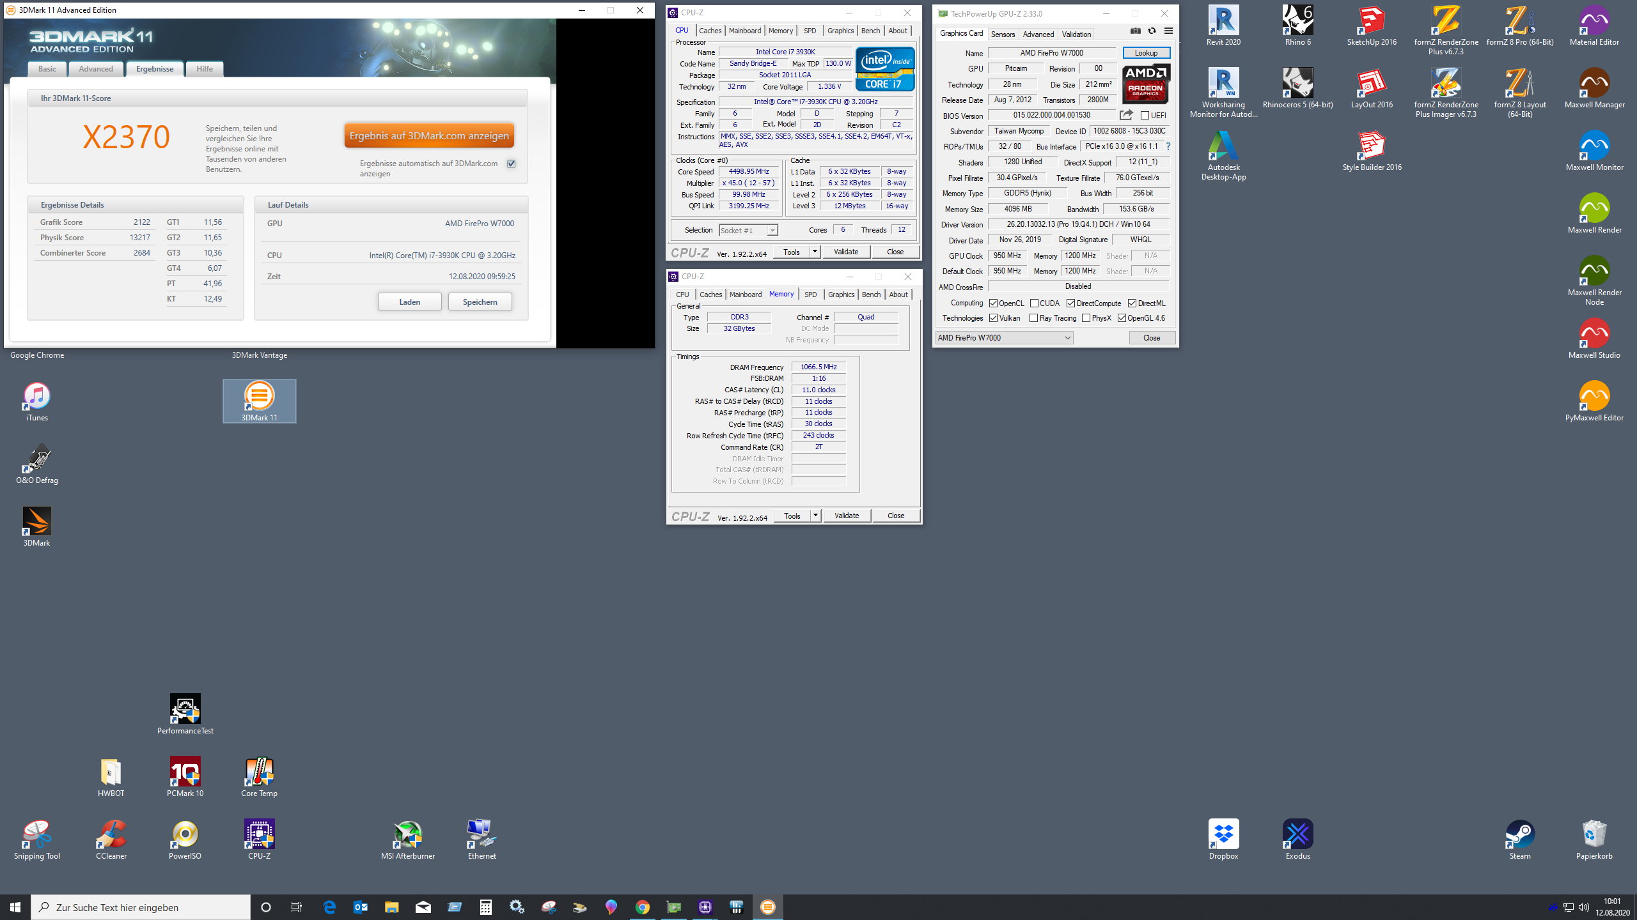The height and width of the screenshot is (920, 1637).
Task: Click Bus Interface question mark icon
Action: [x=1168, y=146]
